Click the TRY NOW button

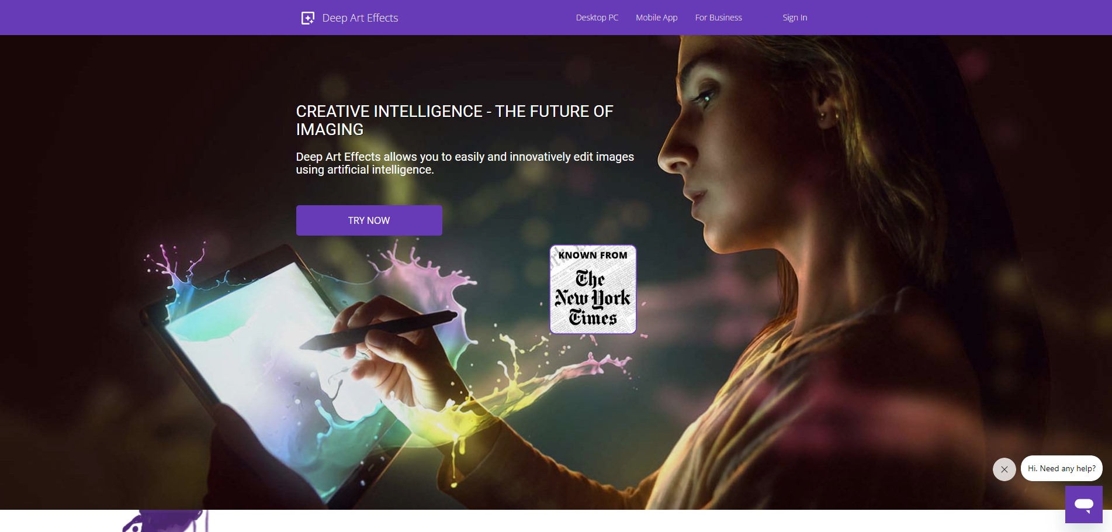tap(369, 220)
